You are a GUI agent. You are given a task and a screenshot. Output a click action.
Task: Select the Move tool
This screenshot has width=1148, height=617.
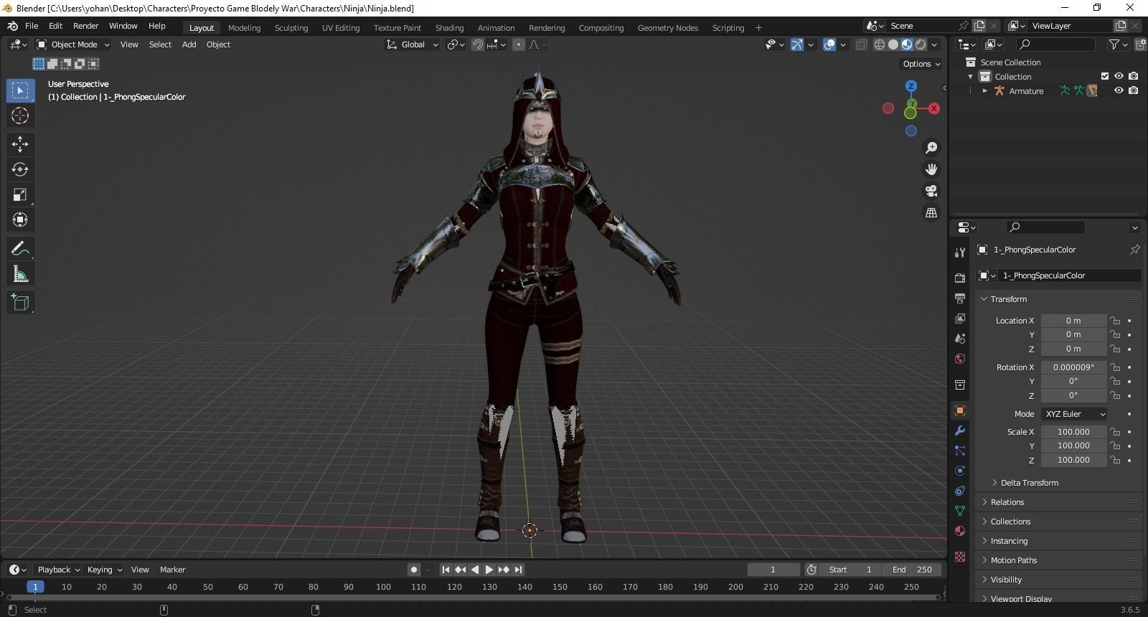20,144
